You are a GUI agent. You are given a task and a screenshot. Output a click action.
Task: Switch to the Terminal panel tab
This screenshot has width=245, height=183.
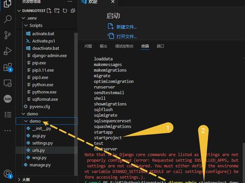[145, 46]
